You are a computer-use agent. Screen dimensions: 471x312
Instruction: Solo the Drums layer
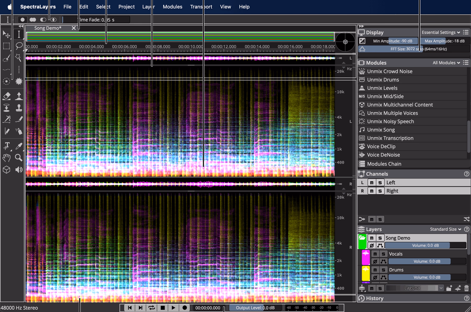(x=383, y=270)
